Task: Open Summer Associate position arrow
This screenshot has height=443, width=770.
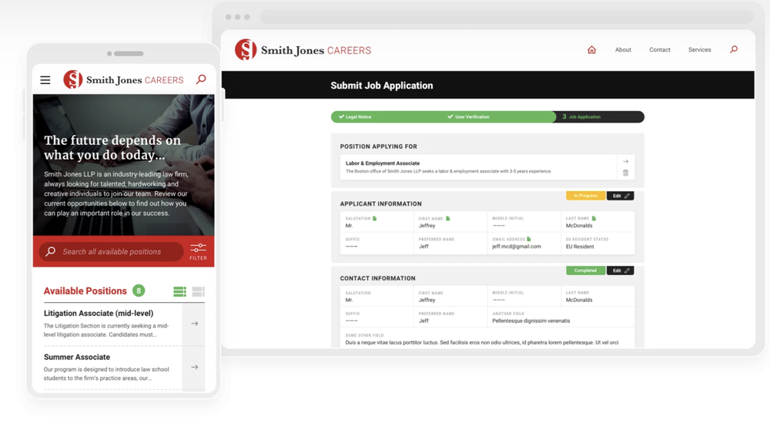Action: point(195,367)
